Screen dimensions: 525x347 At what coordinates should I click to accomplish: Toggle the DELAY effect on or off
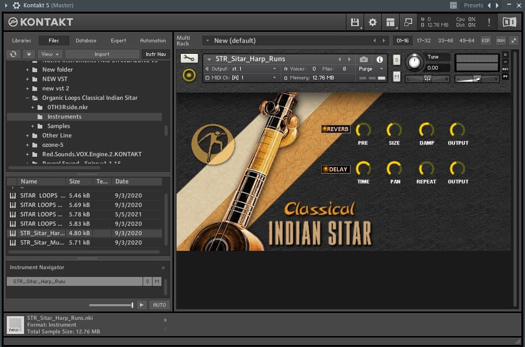[x=335, y=169]
